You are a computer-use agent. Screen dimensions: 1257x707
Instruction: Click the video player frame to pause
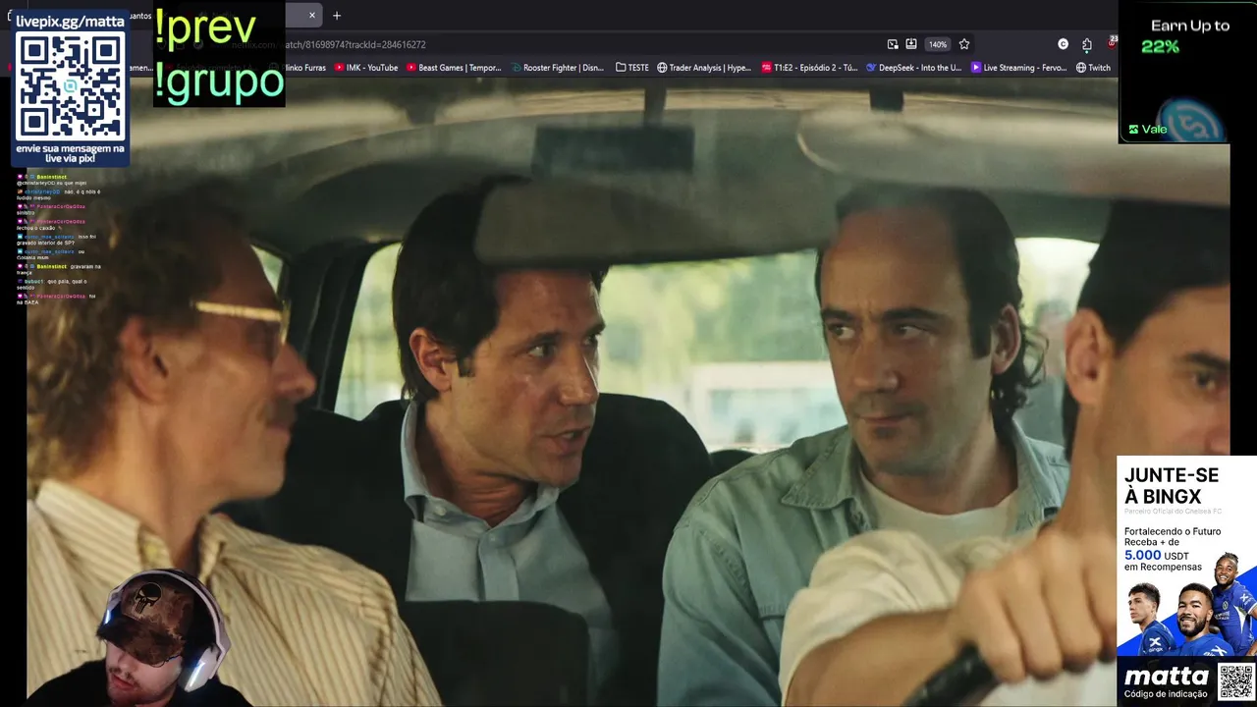coord(628,393)
